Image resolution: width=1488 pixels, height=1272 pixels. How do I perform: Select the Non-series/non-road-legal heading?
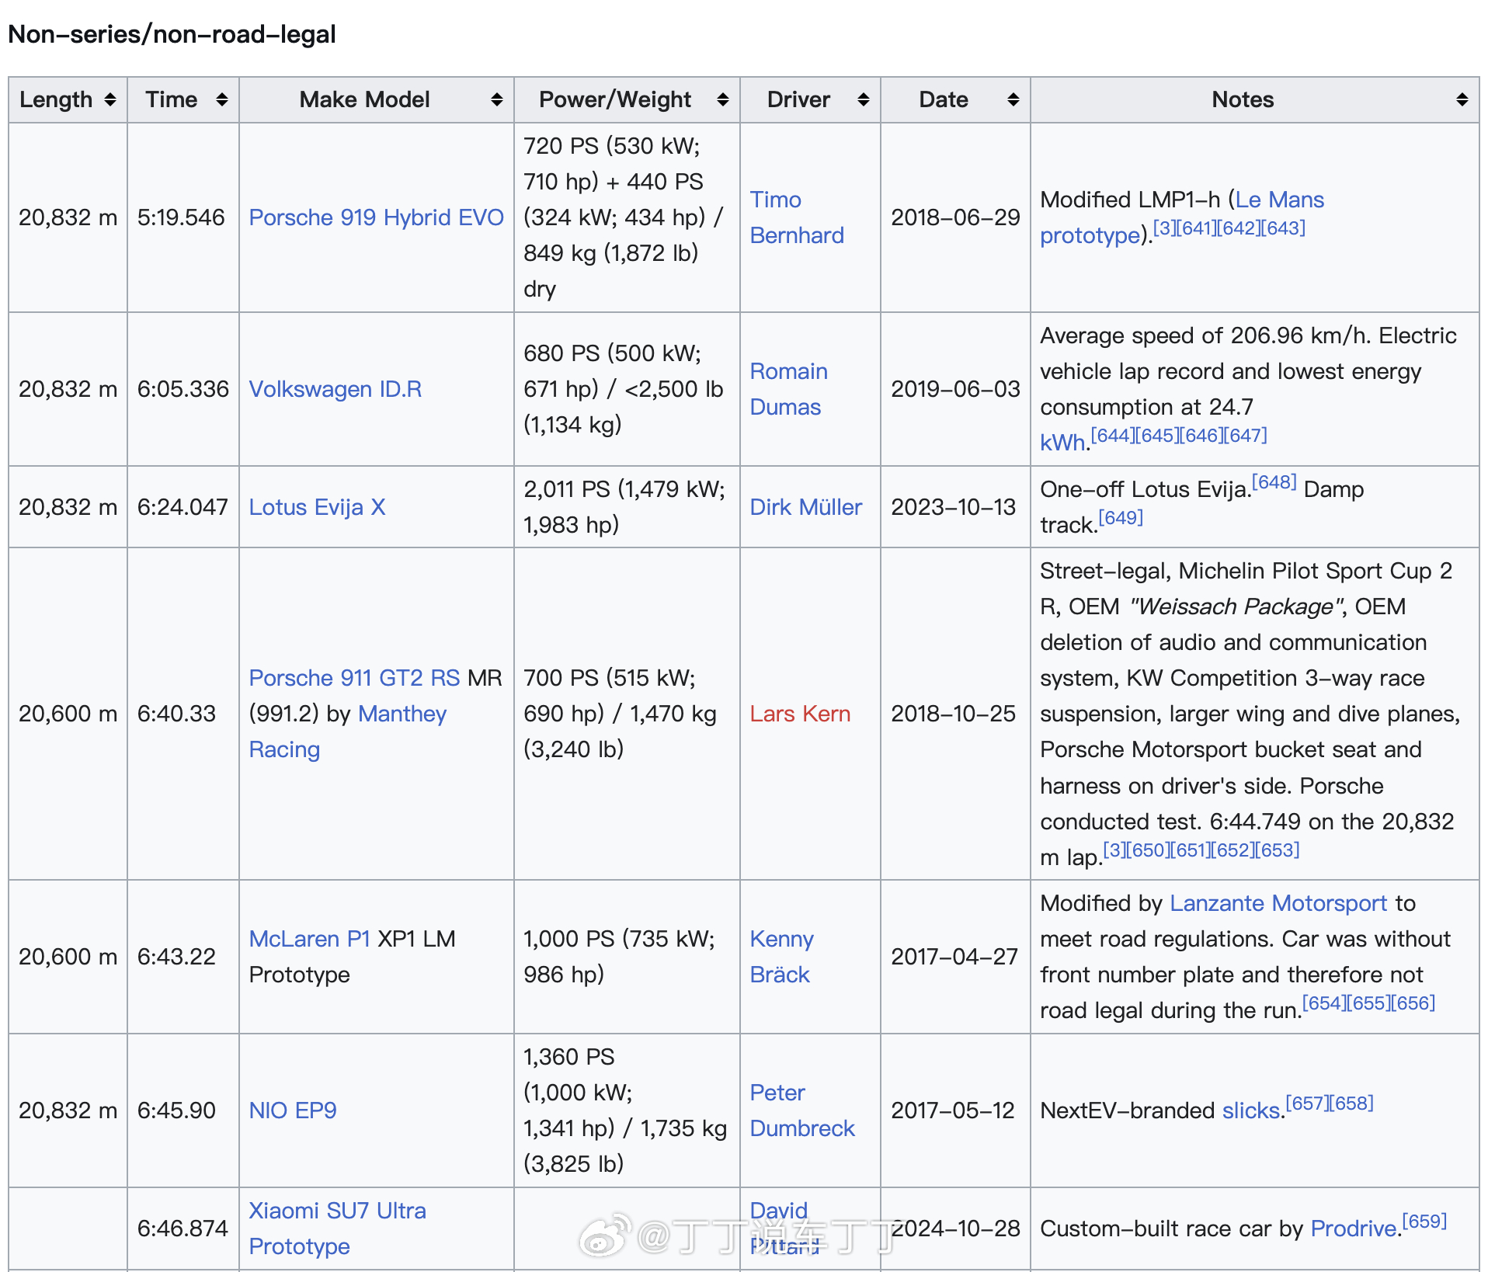tap(172, 34)
